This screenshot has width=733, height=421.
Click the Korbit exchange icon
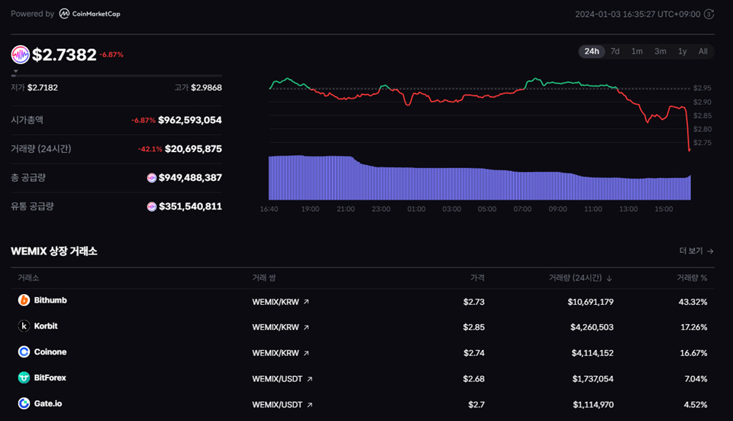(x=24, y=326)
